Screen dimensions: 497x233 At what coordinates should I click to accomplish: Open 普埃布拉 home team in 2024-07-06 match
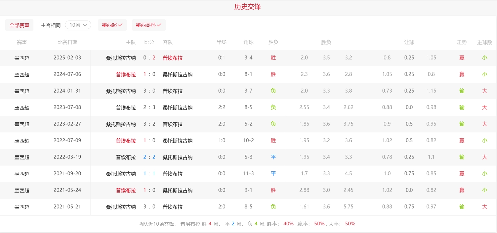(126, 74)
